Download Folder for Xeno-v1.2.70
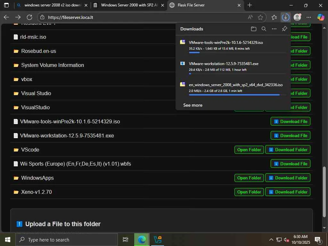The width and height of the screenshot is (328, 246). click(x=288, y=192)
